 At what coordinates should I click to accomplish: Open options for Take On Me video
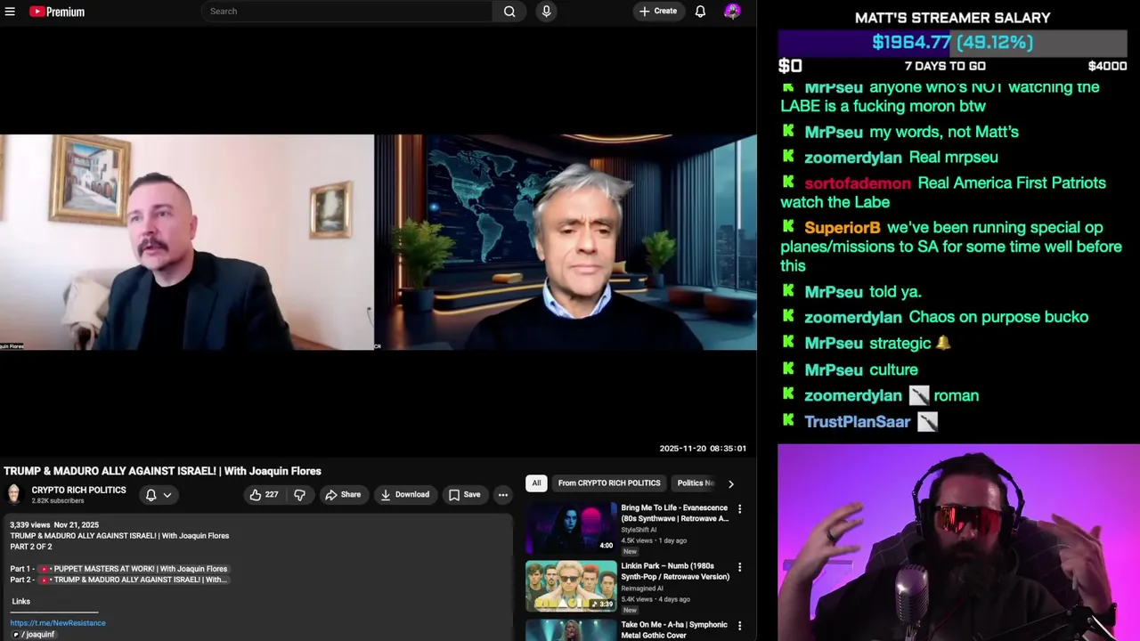739,626
